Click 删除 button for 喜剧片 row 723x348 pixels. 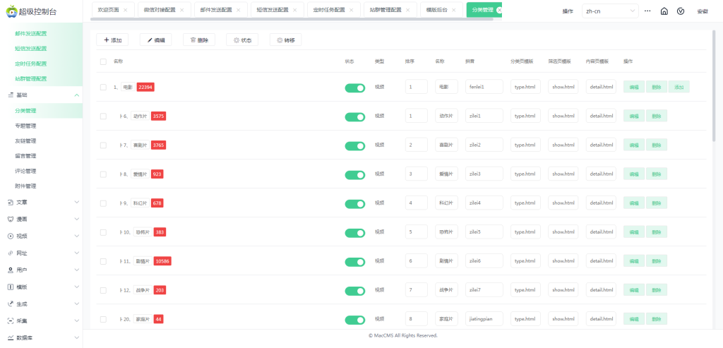tap(656, 145)
